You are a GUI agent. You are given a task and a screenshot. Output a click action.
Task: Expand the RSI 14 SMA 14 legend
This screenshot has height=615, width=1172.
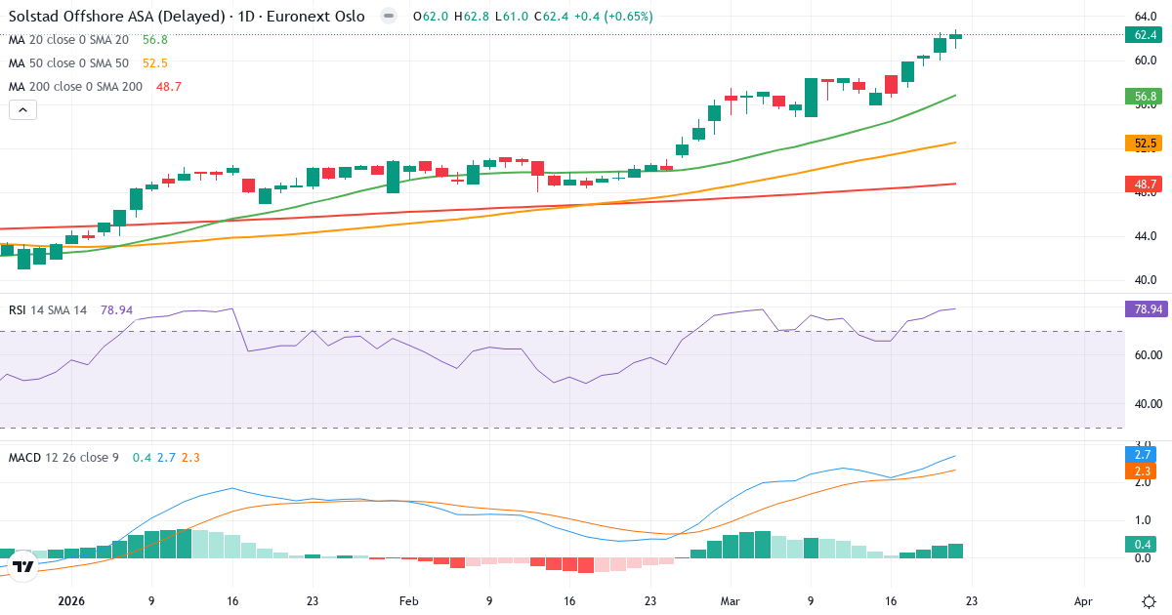(47, 310)
